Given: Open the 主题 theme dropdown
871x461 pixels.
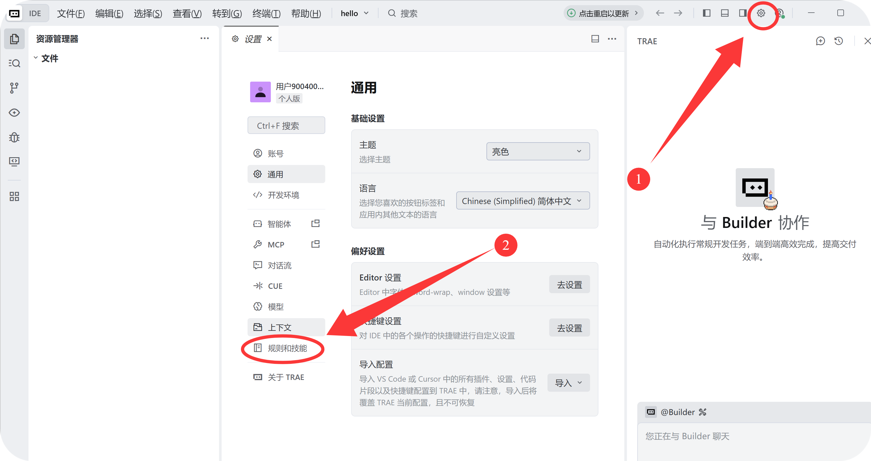Looking at the screenshot, I should coord(538,151).
